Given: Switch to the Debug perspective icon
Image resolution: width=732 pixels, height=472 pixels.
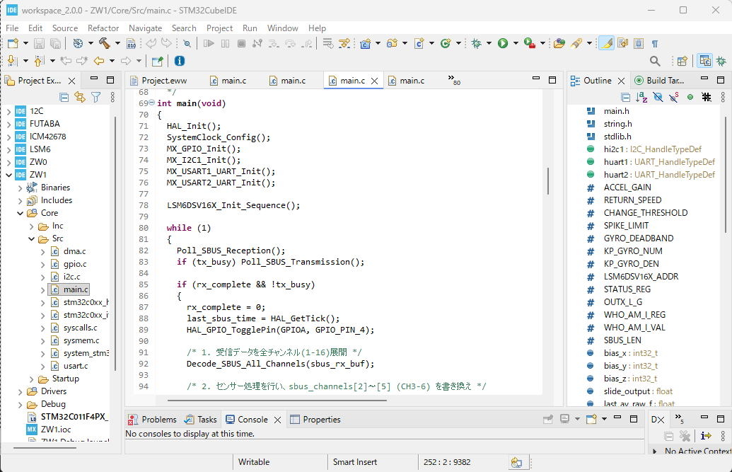Looking at the screenshot, I should coord(721,61).
